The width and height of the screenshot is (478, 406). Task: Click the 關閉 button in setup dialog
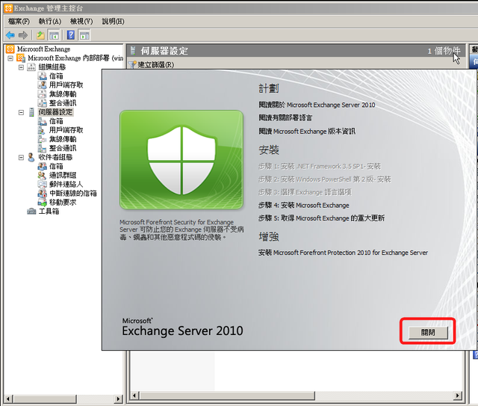[428, 333]
